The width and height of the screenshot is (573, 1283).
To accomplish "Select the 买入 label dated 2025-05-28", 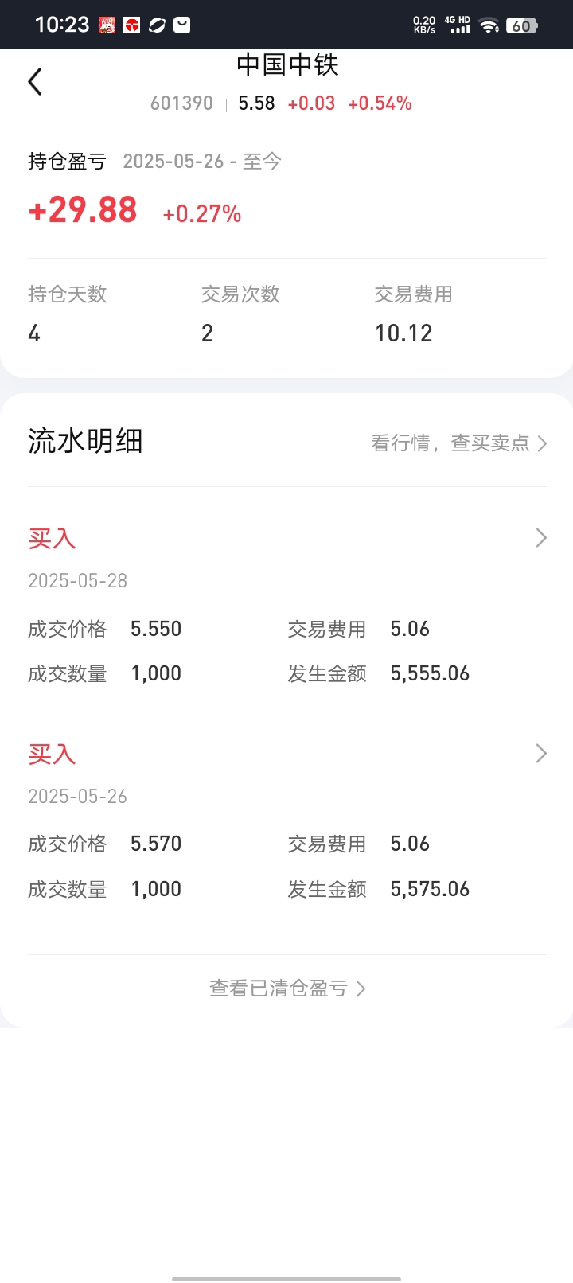I will [52, 539].
